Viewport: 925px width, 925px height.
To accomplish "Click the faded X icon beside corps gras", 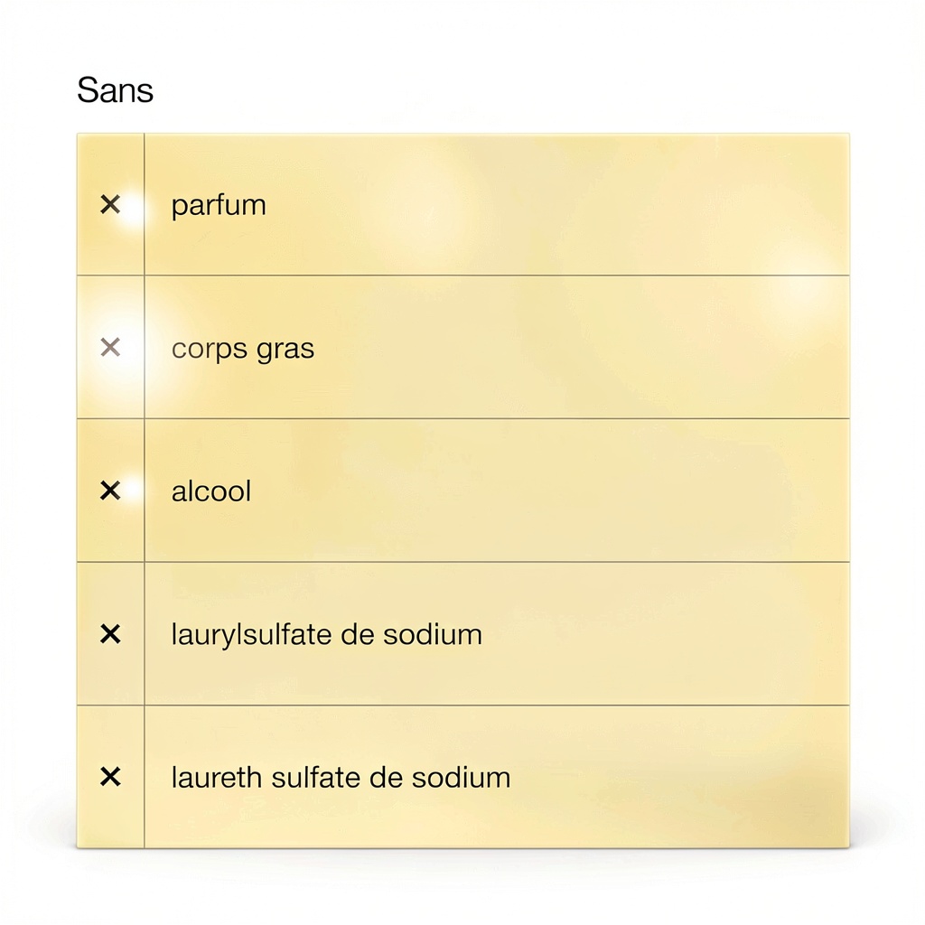I will [x=110, y=348].
